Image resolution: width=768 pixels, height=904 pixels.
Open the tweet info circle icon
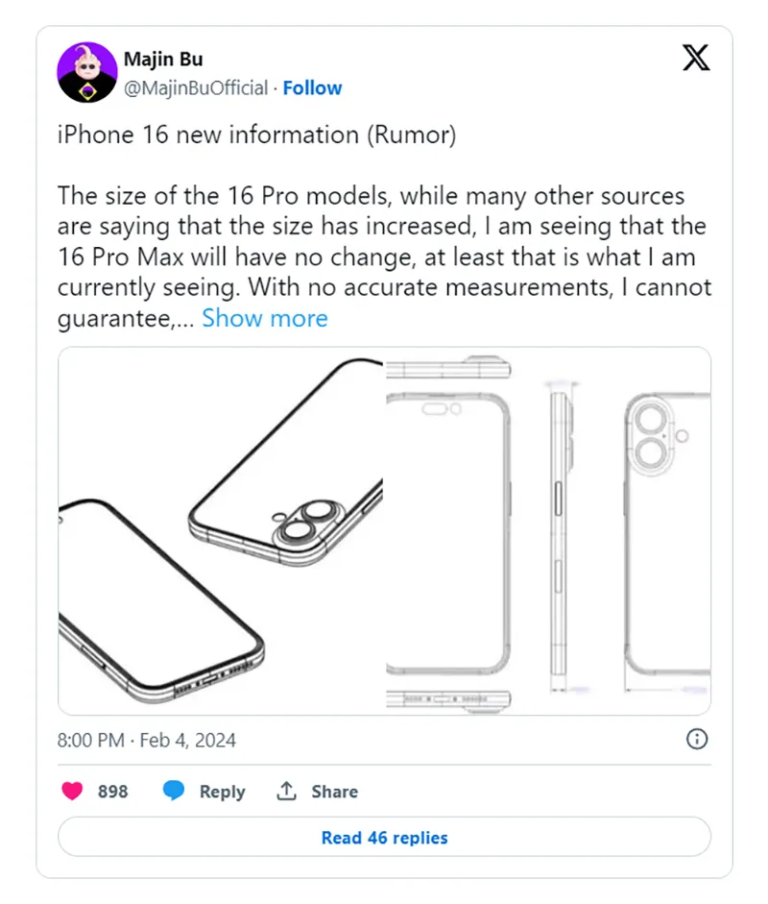[698, 739]
